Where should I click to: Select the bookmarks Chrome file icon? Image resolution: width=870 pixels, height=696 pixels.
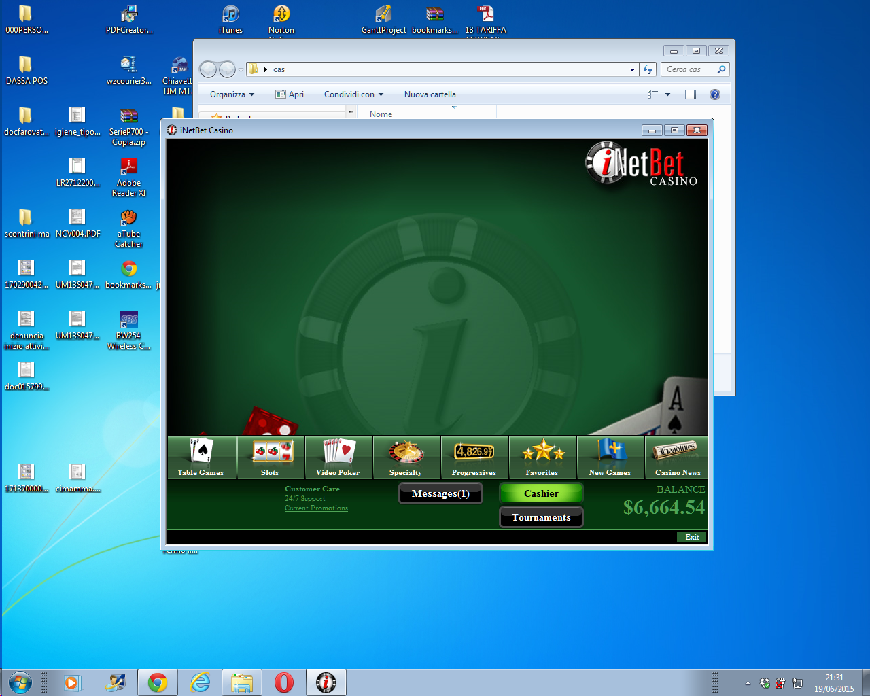pyautogui.click(x=128, y=274)
